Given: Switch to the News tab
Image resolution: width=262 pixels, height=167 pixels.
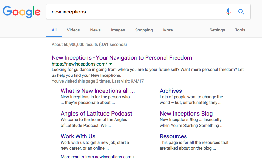Looking at the screenshot, I should tap(95, 30).
